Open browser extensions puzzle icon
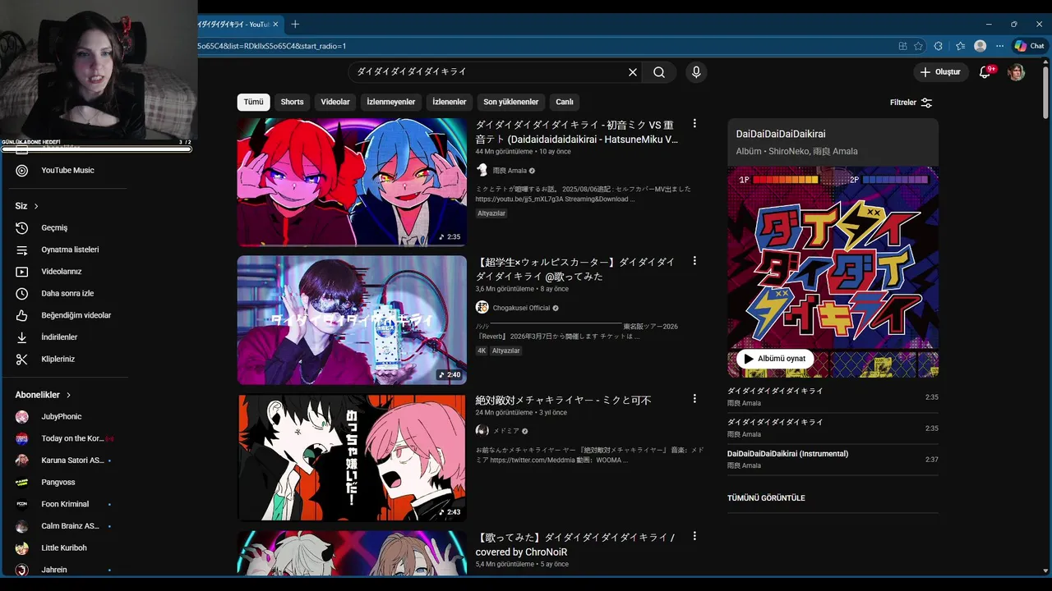This screenshot has height=591, width=1052. pyautogui.click(x=939, y=46)
